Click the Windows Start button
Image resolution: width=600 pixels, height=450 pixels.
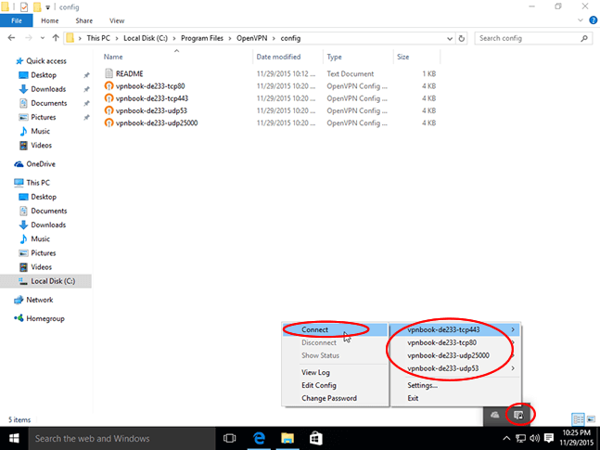[x=14, y=438]
